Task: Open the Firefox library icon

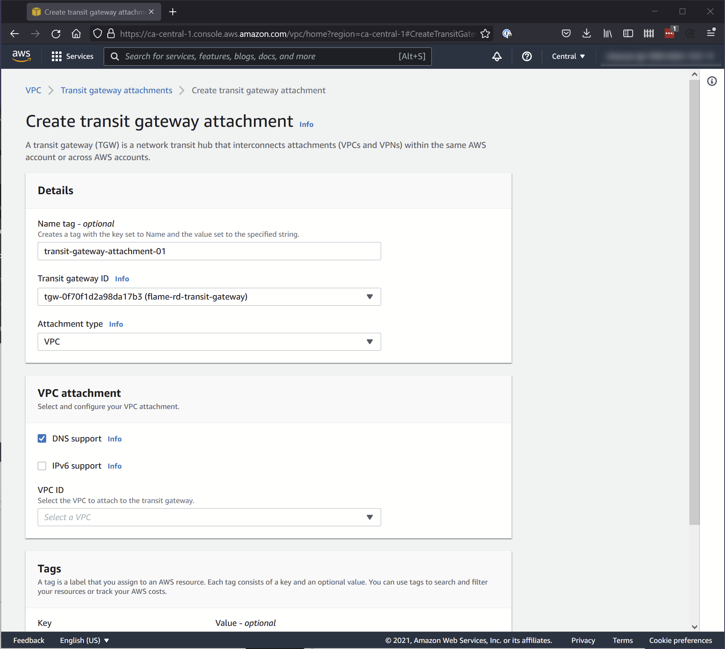Action: tap(607, 34)
